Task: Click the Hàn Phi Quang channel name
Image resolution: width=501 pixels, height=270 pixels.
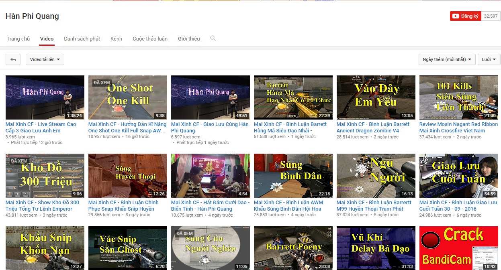Action: point(32,16)
